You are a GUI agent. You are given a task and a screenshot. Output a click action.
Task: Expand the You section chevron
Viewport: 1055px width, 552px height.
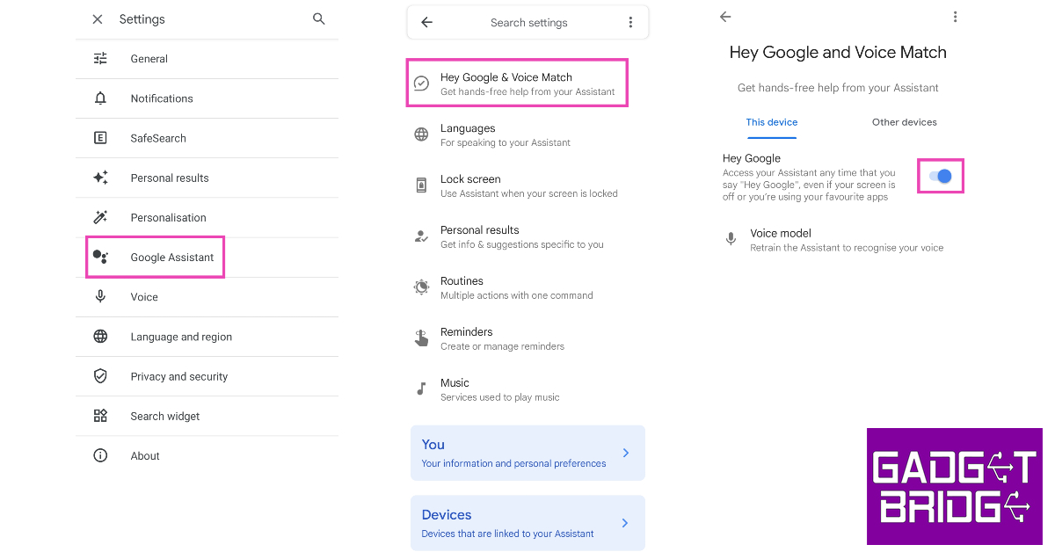[626, 453]
